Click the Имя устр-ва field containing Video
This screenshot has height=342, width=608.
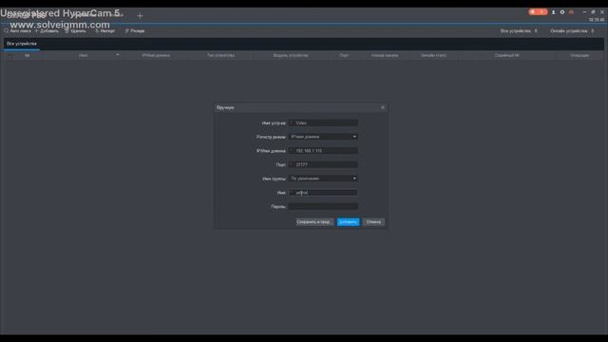click(x=323, y=123)
